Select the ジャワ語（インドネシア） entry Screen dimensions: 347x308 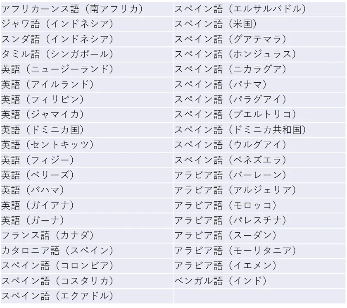click(57, 24)
